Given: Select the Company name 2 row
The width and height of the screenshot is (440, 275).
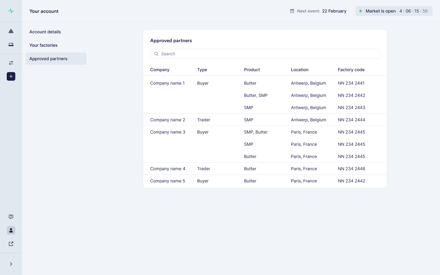Looking at the screenshot, I should coord(167,120).
